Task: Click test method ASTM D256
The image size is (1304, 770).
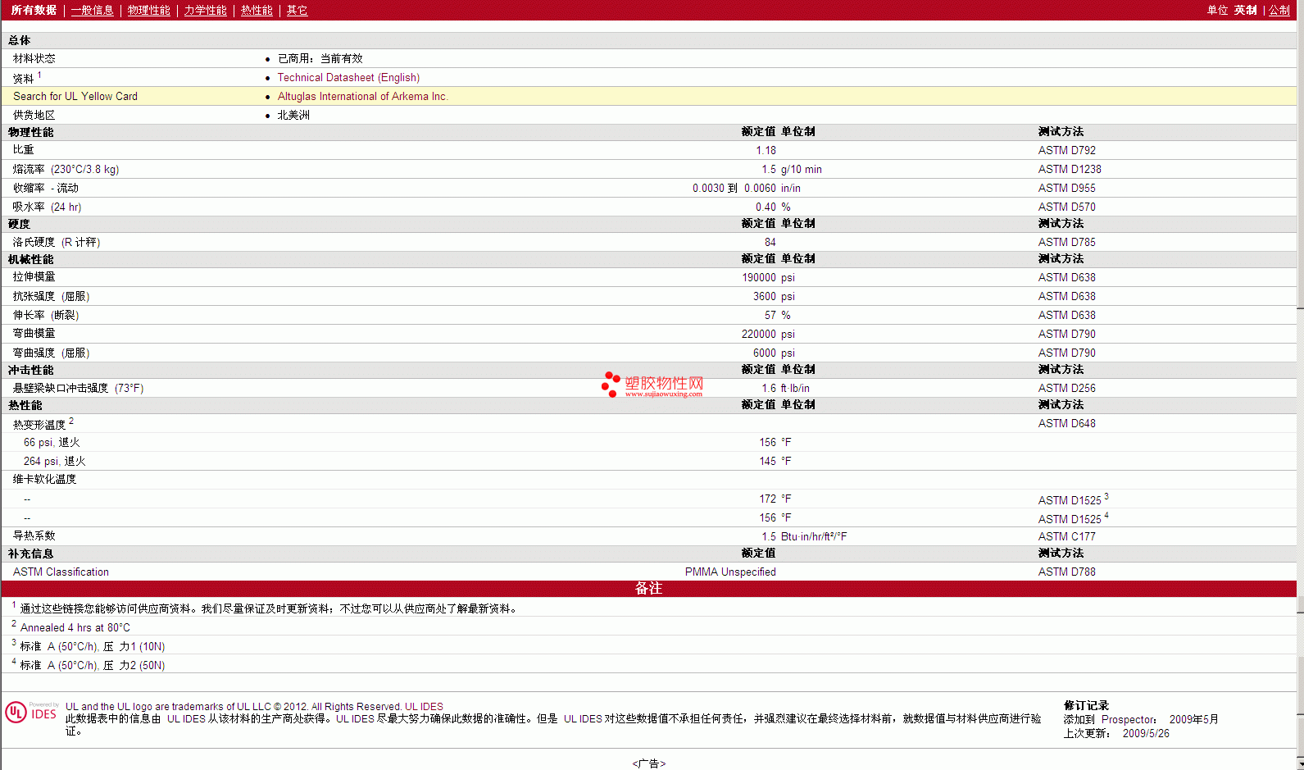Action: (1066, 388)
